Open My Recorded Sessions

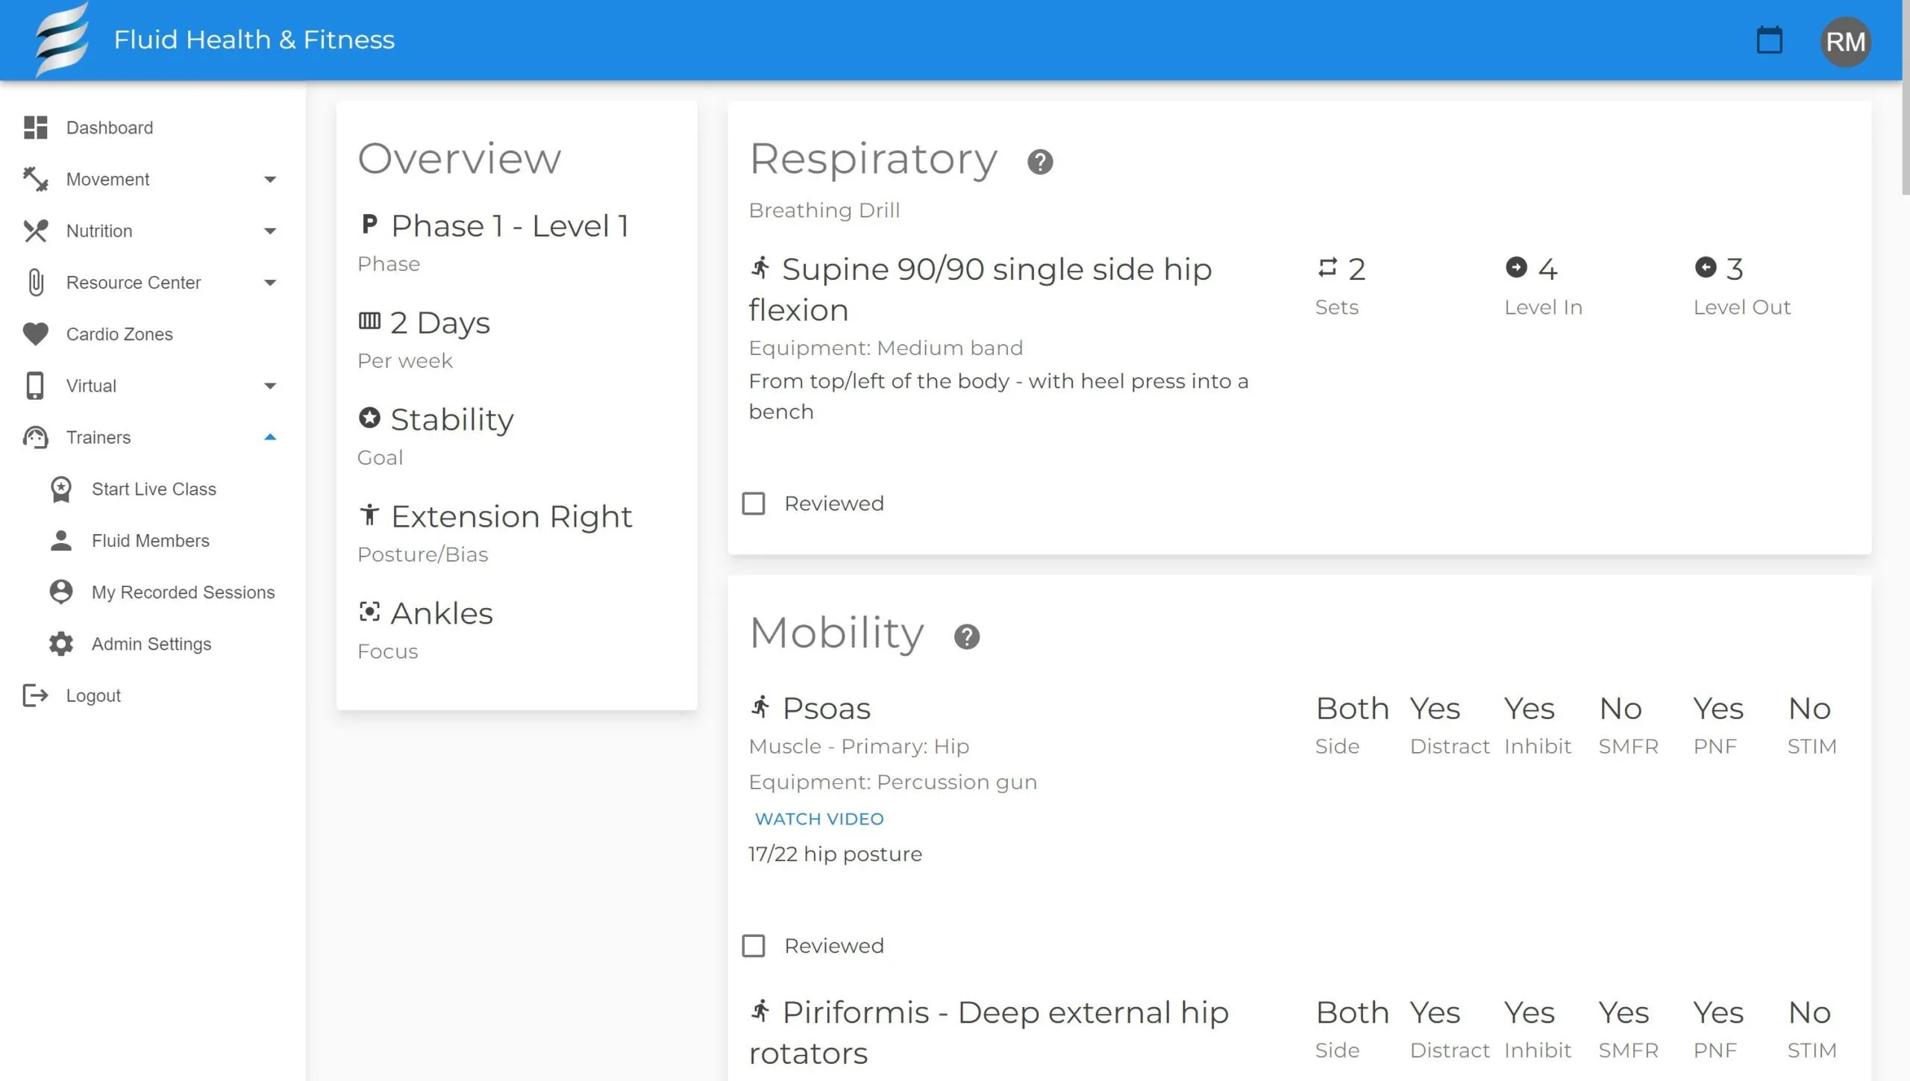coord(153,592)
